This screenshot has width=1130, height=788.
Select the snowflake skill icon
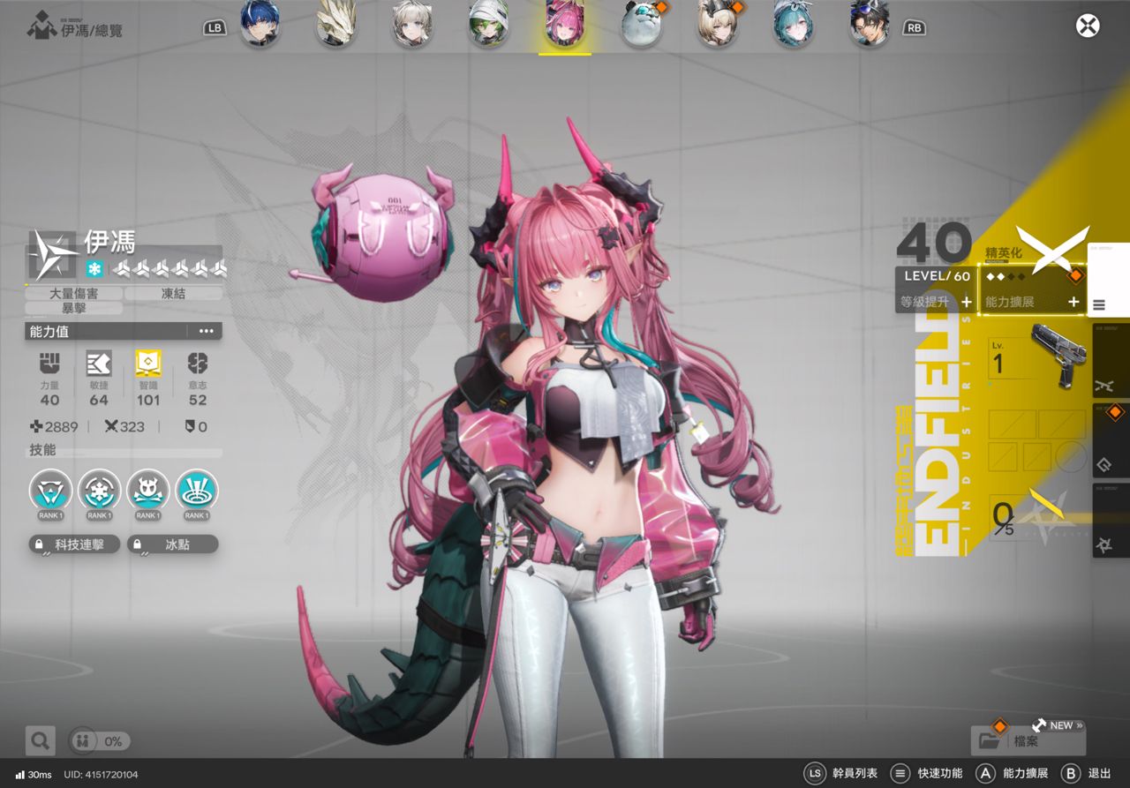[x=99, y=490]
